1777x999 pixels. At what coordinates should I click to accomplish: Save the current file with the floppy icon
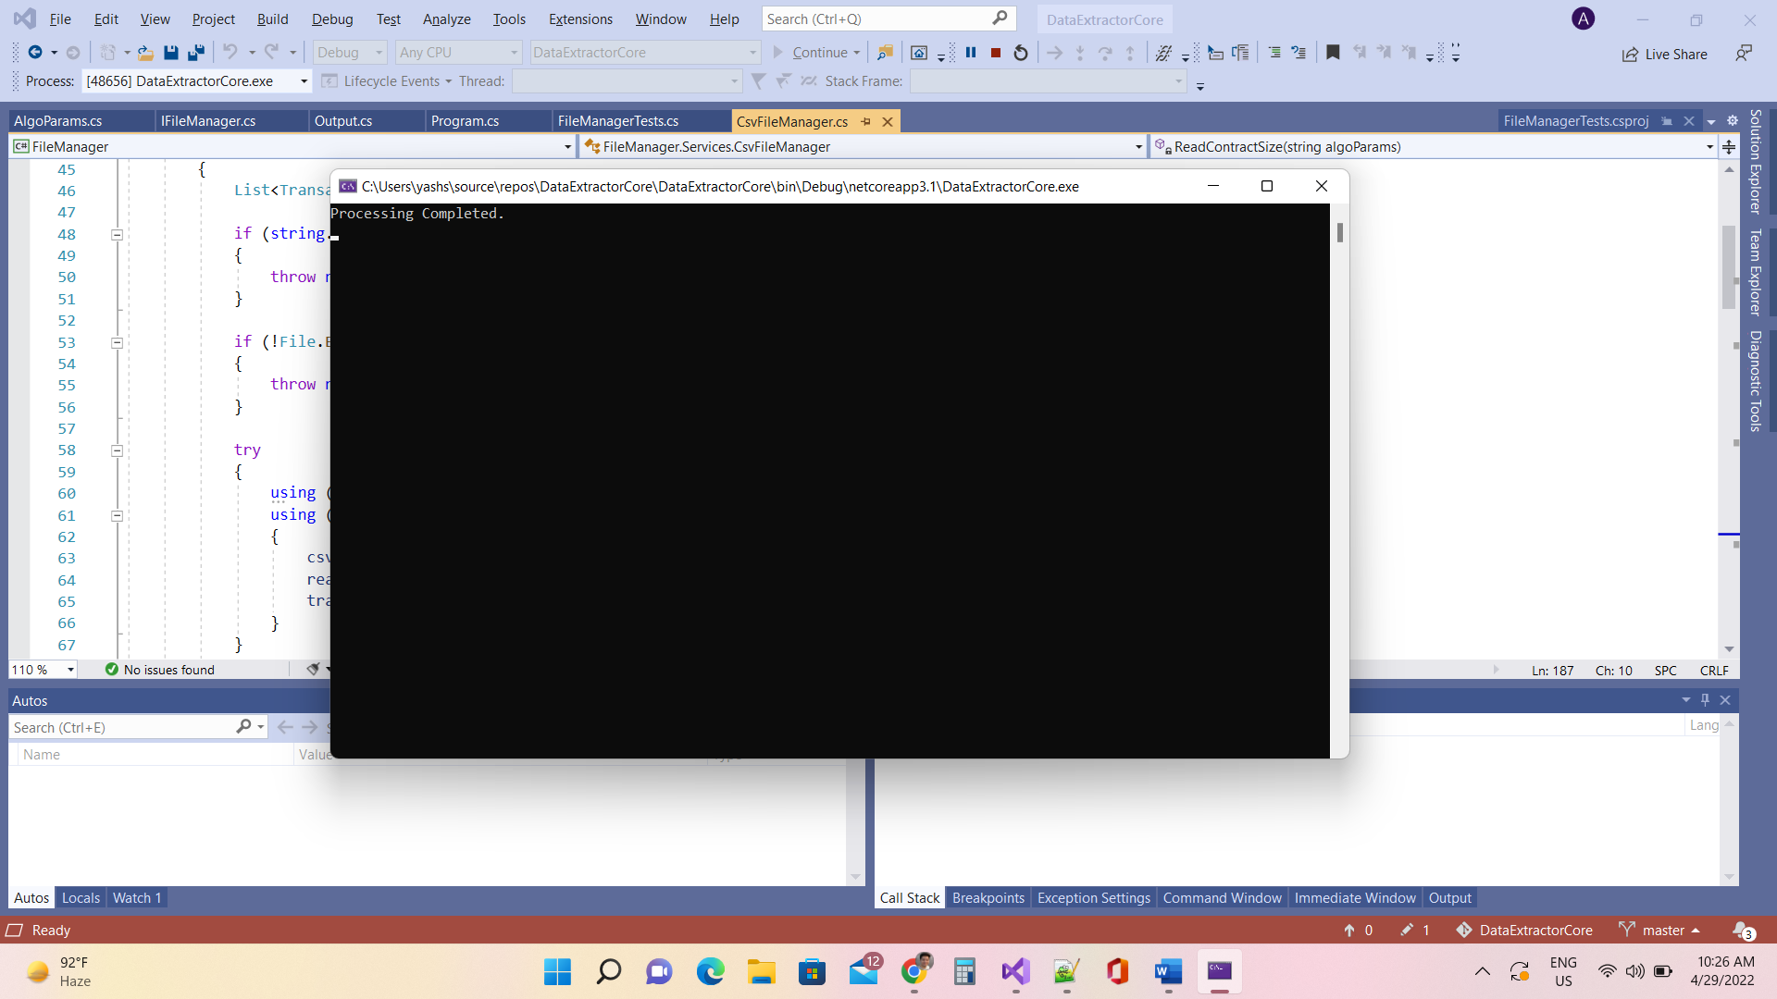click(170, 53)
